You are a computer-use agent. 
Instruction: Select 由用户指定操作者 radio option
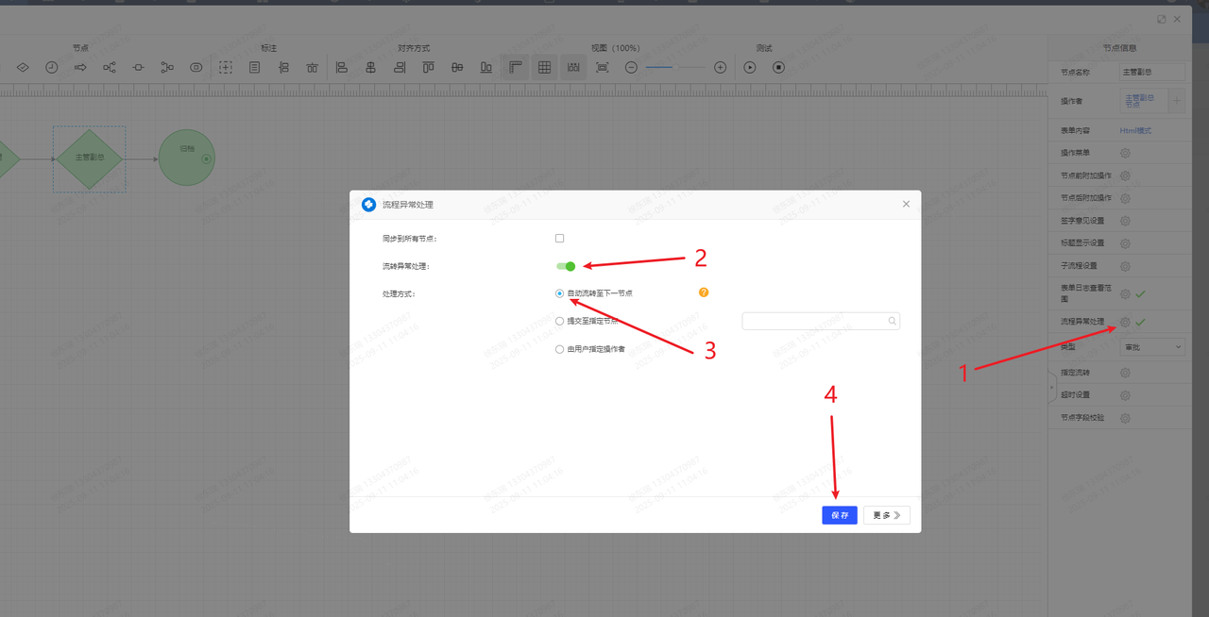[x=560, y=349]
